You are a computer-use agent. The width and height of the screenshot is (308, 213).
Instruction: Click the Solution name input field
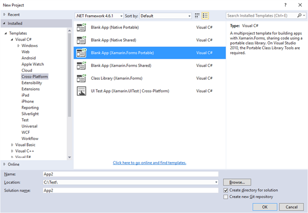pyautogui.click(x=131, y=191)
